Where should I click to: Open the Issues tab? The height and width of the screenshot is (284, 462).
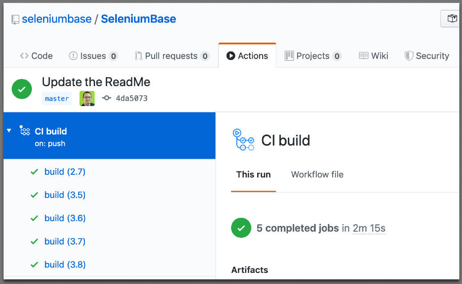tap(93, 56)
